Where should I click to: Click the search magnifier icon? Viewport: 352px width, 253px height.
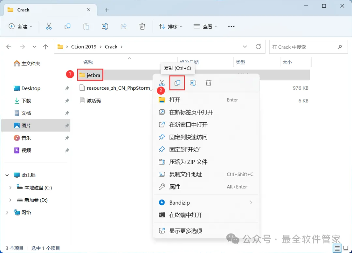pyautogui.click(x=340, y=47)
